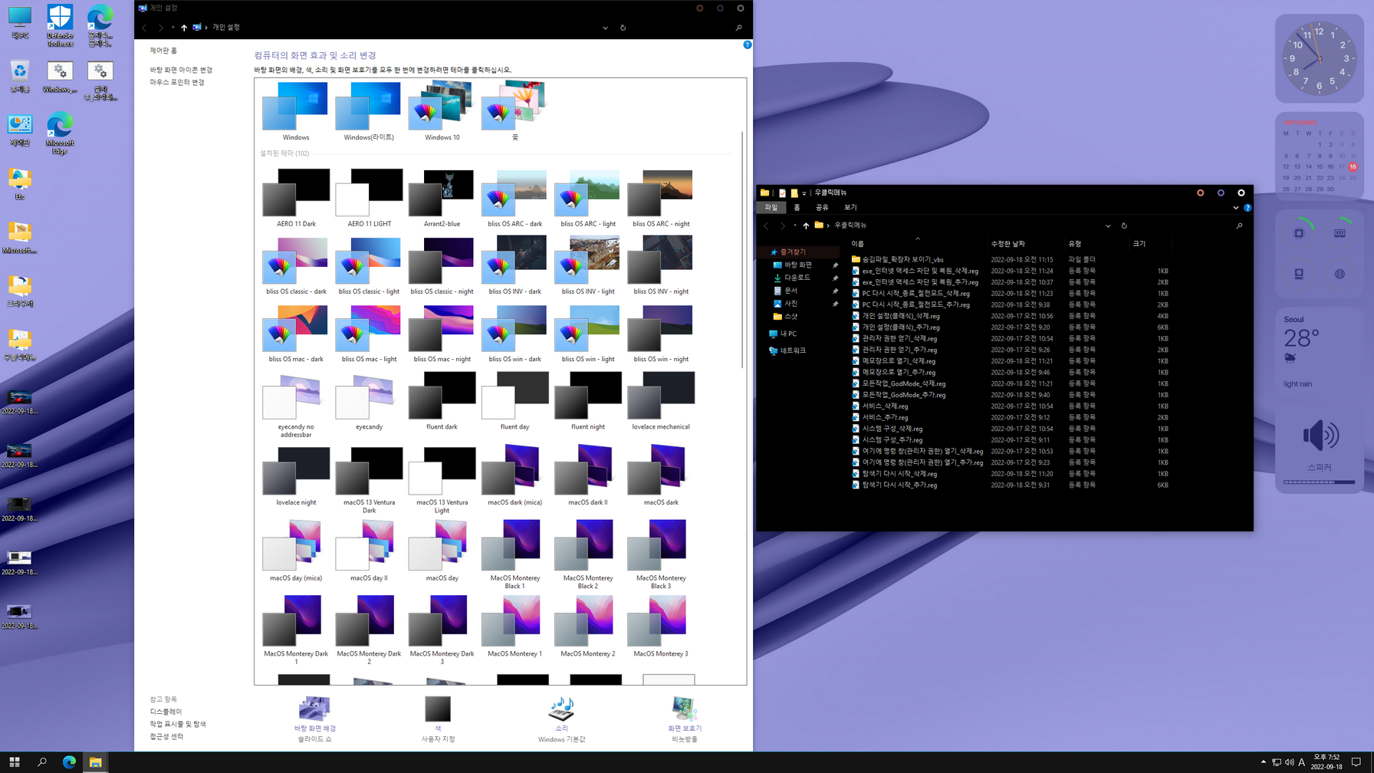Click the RAM usage gauge widget
The width and height of the screenshot is (1374, 773).
(1339, 233)
